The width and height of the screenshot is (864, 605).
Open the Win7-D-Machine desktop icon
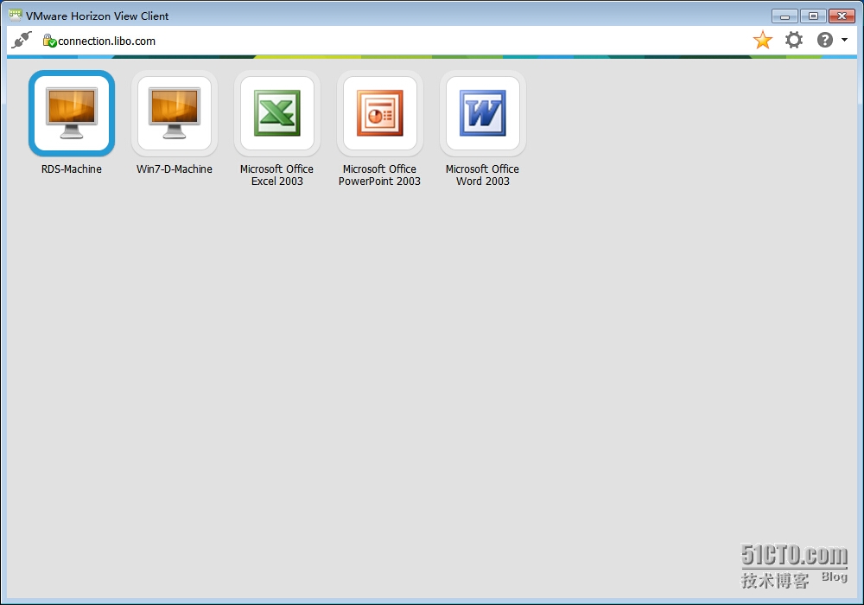pyautogui.click(x=175, y=113)
